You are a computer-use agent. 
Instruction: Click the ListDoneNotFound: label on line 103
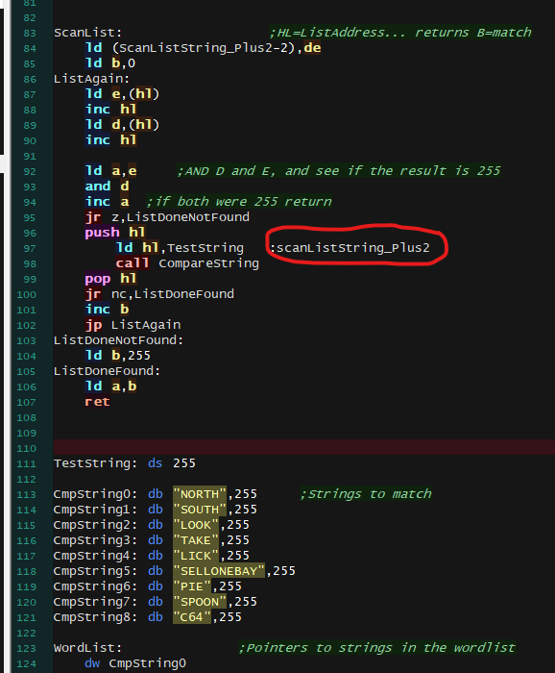click(119, 340)
